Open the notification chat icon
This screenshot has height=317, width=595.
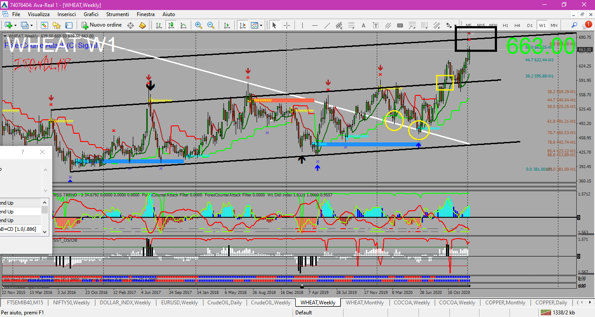click(x=586, y=25)
